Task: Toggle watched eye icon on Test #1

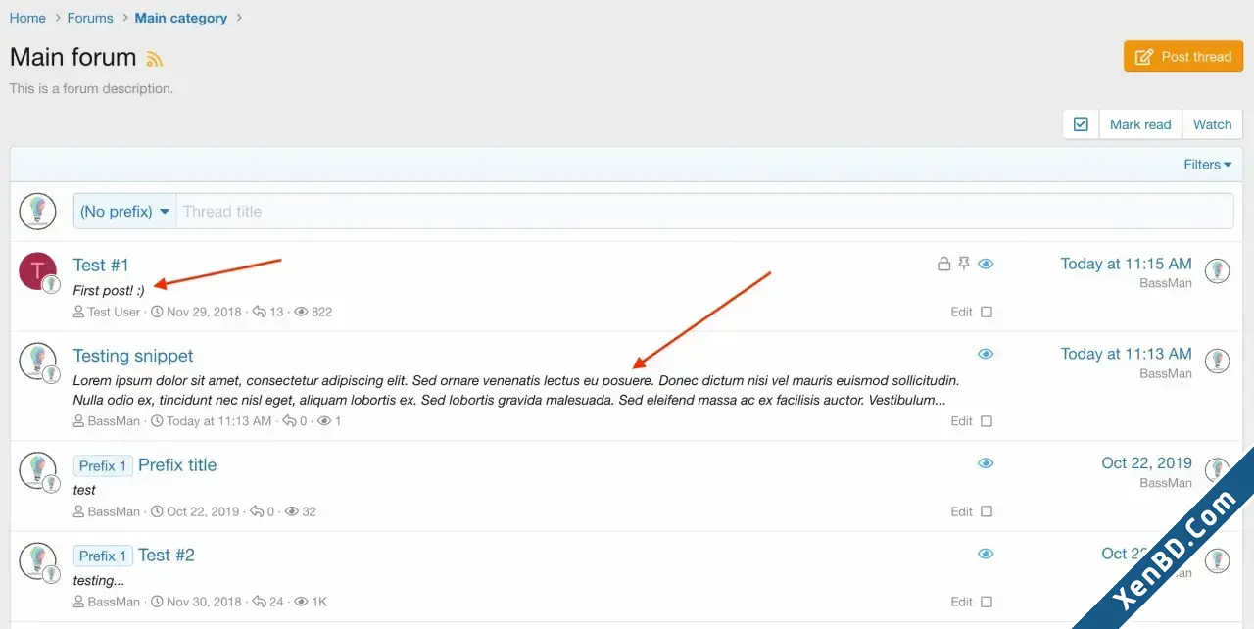Action: (x=986, y=264)
